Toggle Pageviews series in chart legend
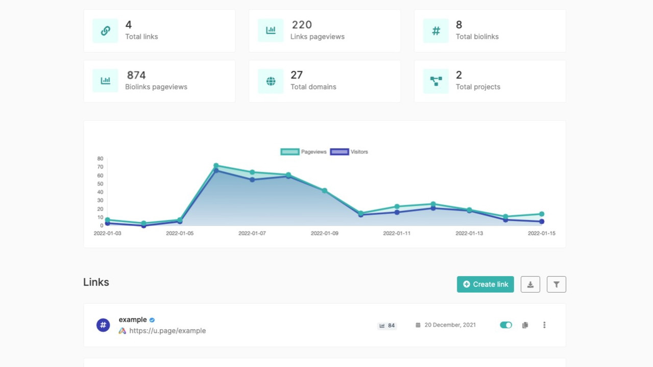The width and height of the screenshot is (653, 367). pos(304,152)
